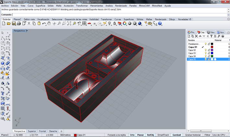230x137 pixels.
Task: Click the layer filter funnel icon
Action: (x=212, y=36)
